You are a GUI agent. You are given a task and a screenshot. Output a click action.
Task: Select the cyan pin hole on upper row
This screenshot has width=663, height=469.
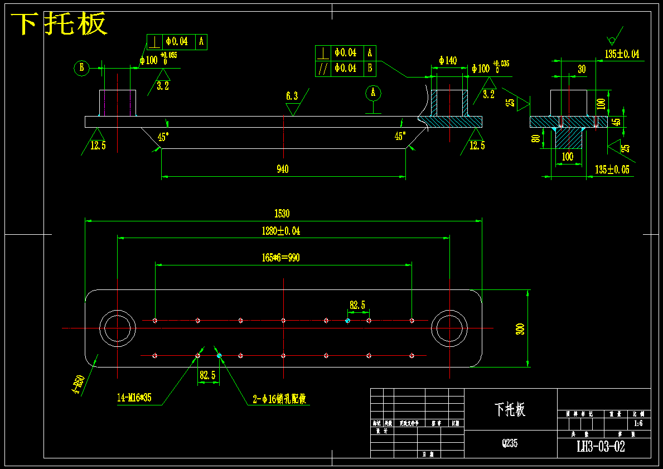tap(347, 321)
